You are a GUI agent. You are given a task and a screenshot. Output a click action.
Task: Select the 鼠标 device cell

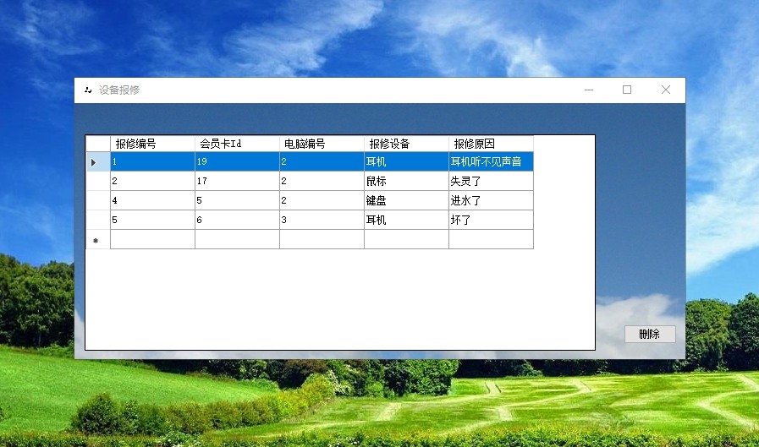[x=407, y=181]
